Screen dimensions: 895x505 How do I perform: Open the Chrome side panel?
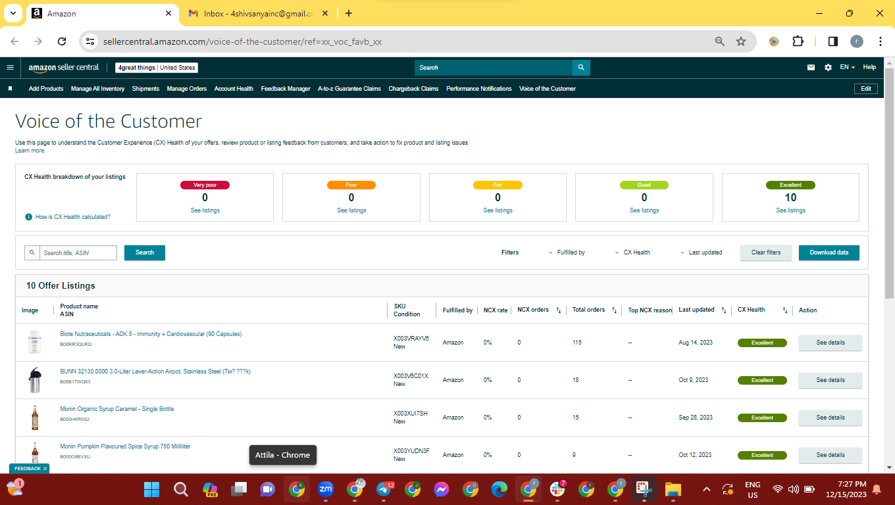tap(832, 41)
